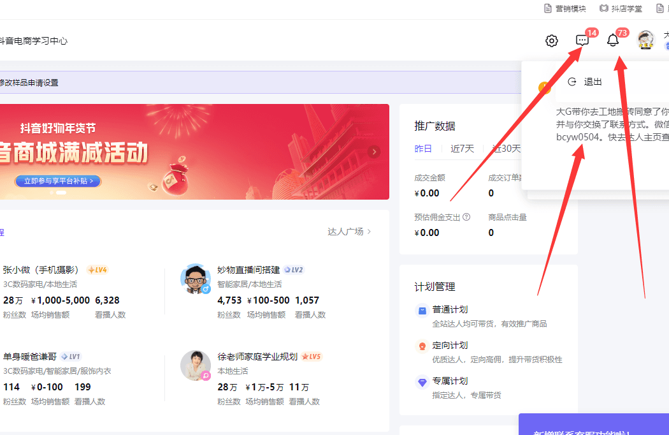
Task: Click the LV1 badge of 单身暖爸谦哥
Action: point(71,357)
